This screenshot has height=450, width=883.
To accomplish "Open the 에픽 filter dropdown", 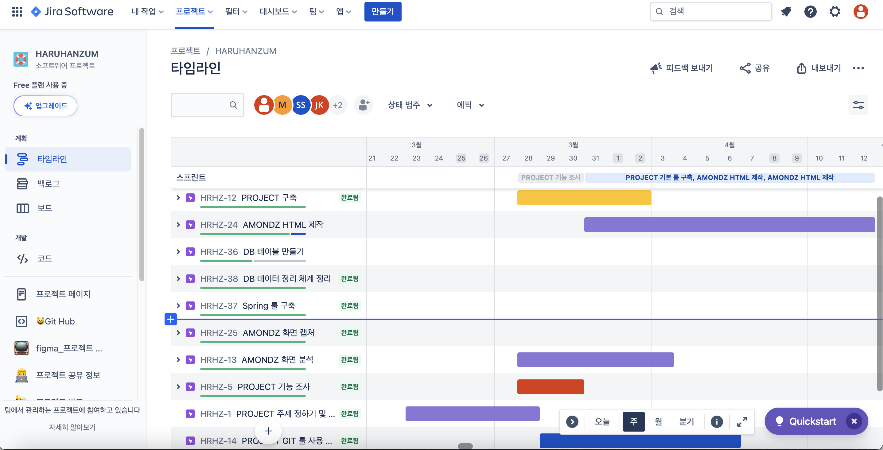I will pos(470,105).
